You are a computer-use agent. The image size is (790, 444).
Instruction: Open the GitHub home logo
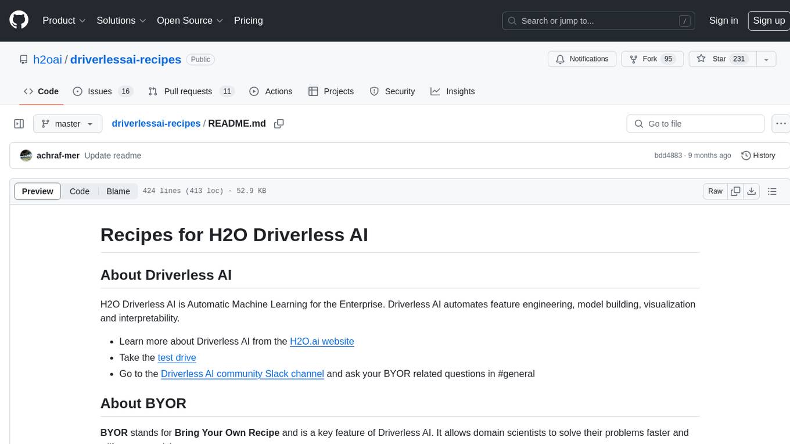pos(19,20)
